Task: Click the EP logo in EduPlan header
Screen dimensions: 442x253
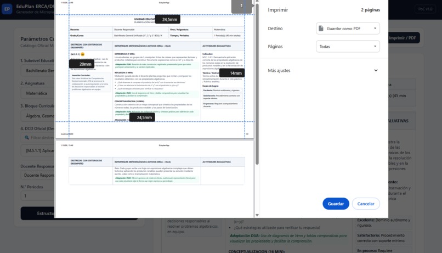Action: point(7,9)
